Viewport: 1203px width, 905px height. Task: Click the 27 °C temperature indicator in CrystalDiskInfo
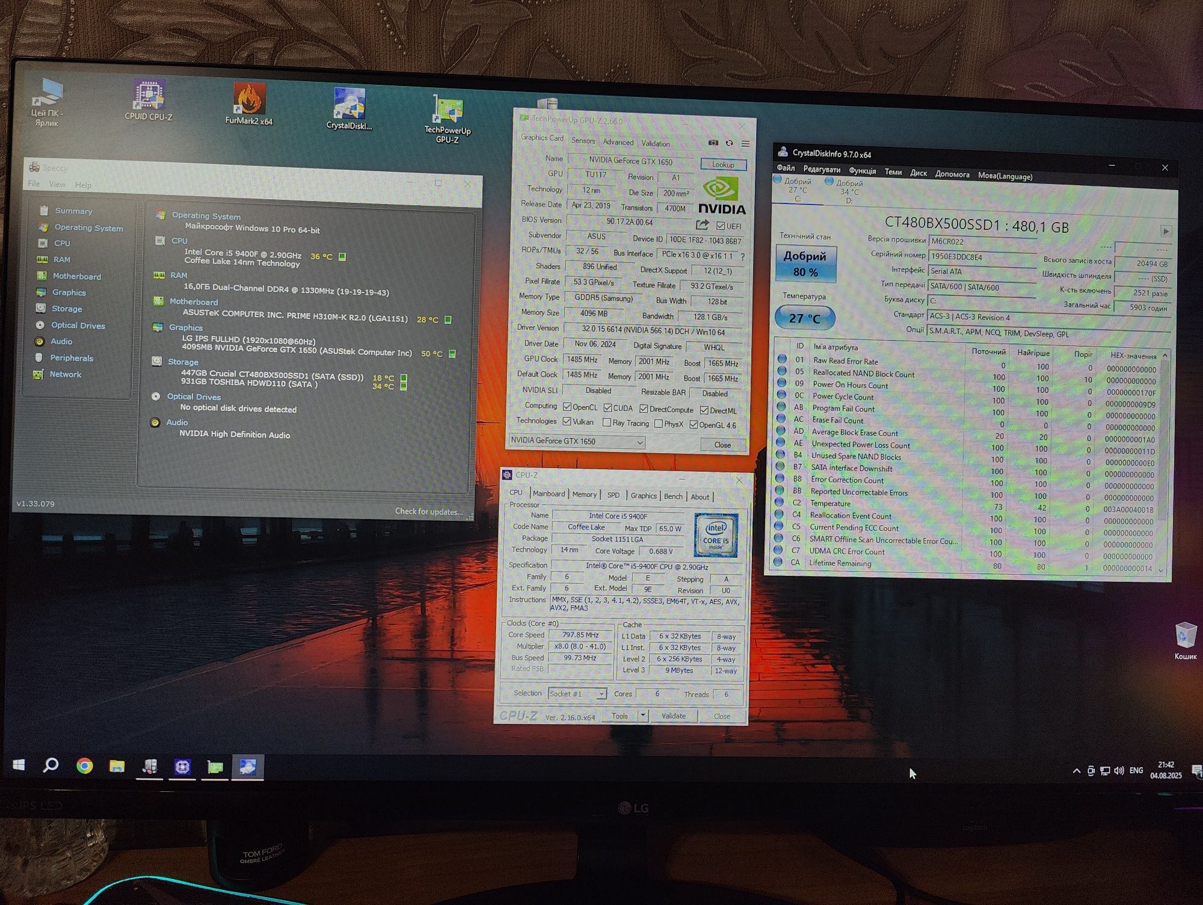point(804,318)
